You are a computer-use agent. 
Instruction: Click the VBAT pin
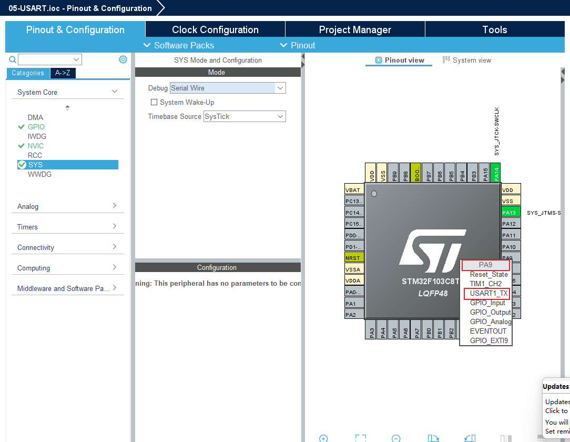click(354, 189)
